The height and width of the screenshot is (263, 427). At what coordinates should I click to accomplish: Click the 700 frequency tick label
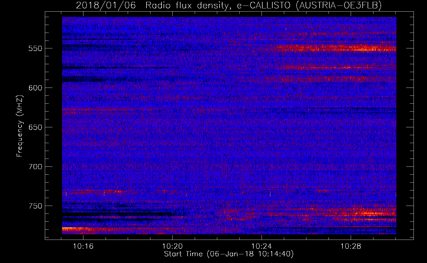tap(35, 167)
